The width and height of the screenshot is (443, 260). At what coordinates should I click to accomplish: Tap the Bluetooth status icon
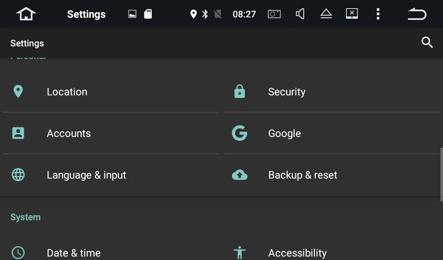pyautogui.click(x=205, y=14)
